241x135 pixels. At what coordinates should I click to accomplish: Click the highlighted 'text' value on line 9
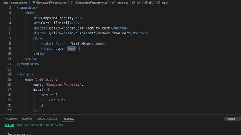click(x=72, y=49)
